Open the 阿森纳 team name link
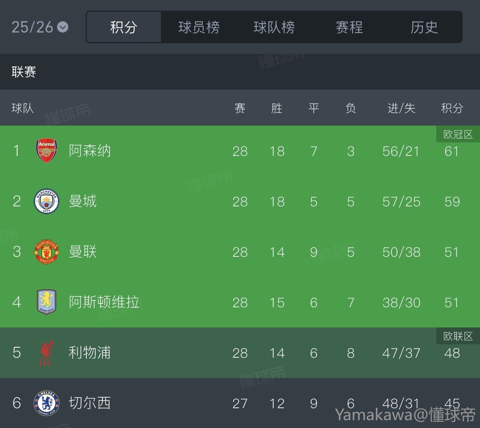Viewport: 480px width, 428px height. (90, 151)
